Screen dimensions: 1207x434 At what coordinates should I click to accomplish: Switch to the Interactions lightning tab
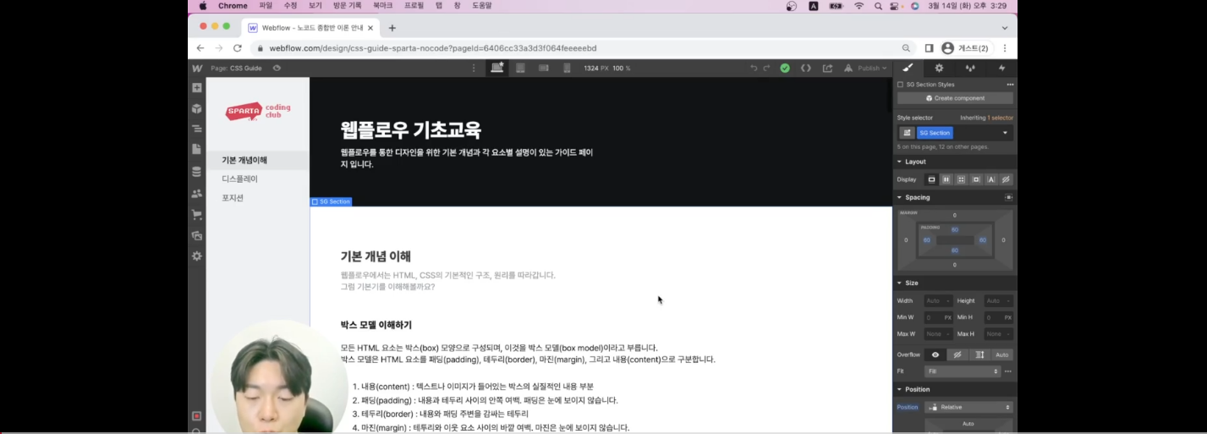pos(1001,68)
